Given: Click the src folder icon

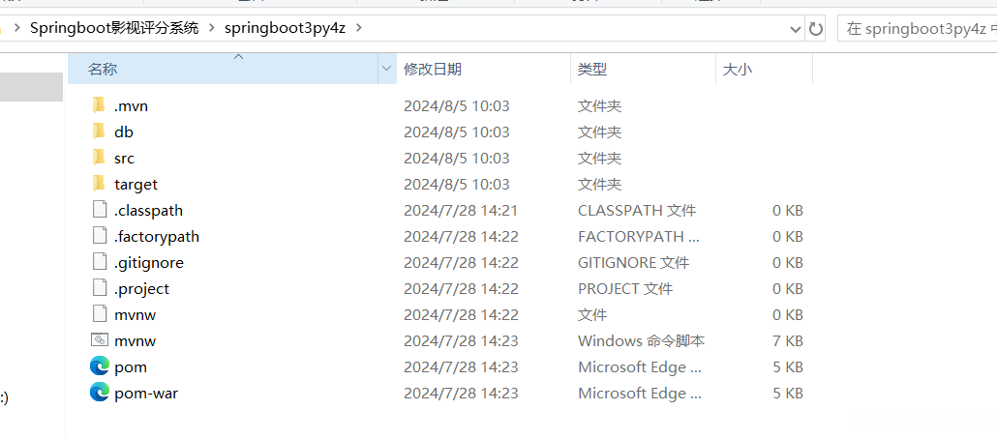Looking at the screenshot, I should 98,158.
